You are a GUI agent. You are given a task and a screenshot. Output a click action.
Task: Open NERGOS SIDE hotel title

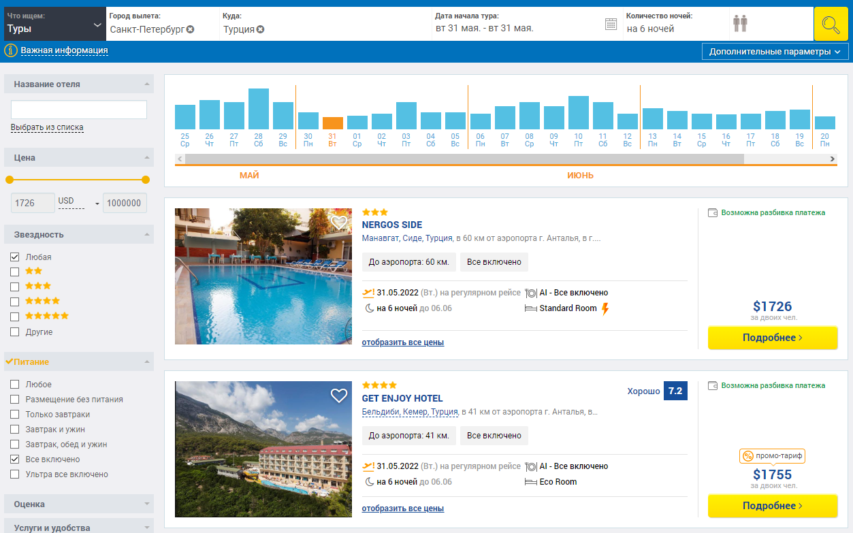392,225
